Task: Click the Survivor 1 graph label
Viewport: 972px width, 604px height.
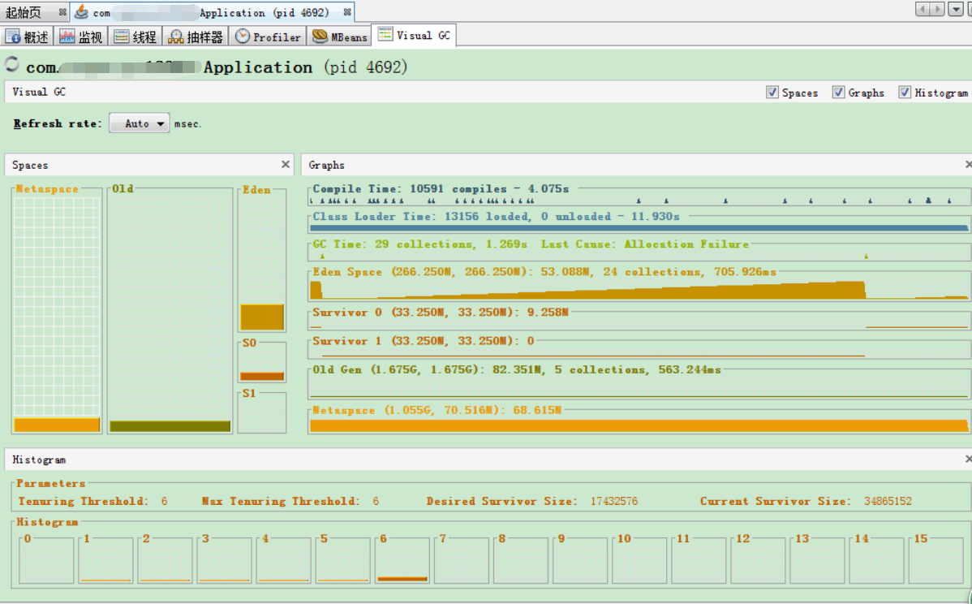Action: (423, 340)
